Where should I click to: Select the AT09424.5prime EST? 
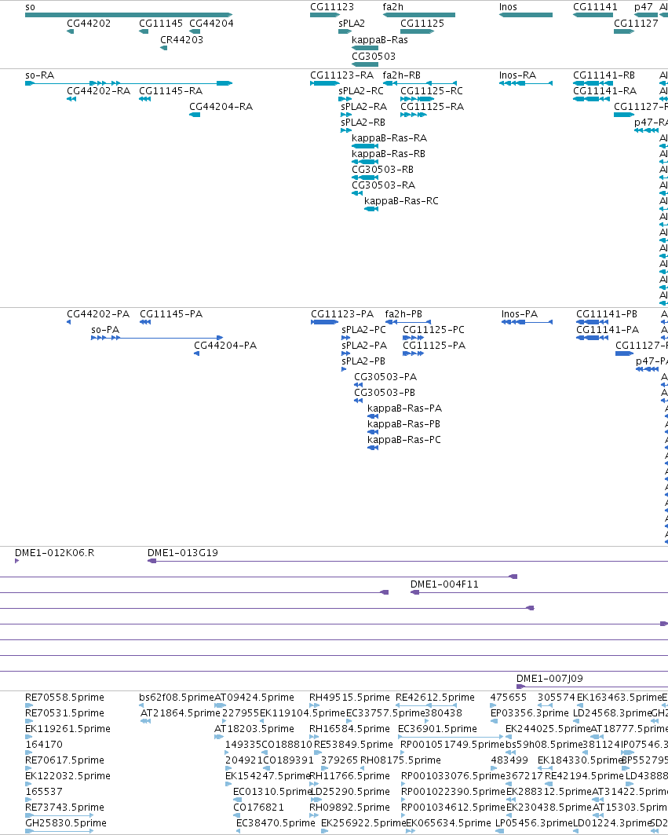tap(254, 698)
